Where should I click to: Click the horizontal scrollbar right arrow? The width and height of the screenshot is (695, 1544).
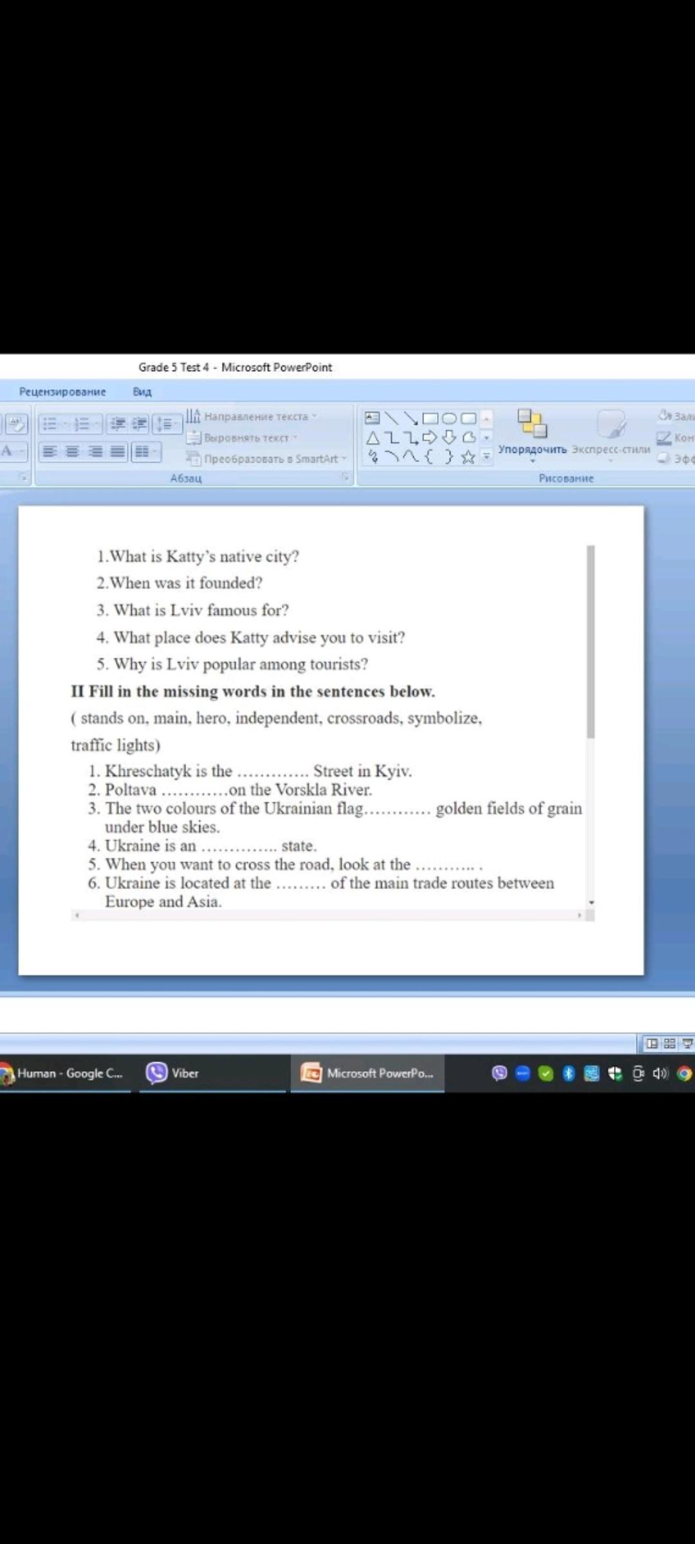click(579, 915)
